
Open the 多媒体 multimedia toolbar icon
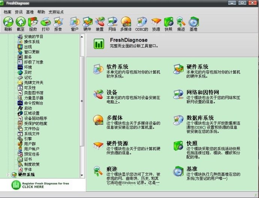(x=126, y=22)
